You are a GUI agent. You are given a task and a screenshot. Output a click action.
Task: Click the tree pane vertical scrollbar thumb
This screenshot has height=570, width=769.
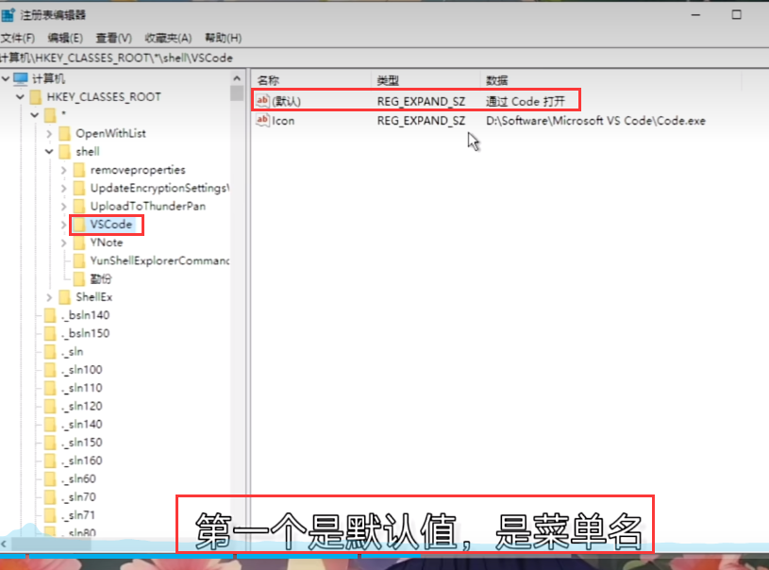237,92
